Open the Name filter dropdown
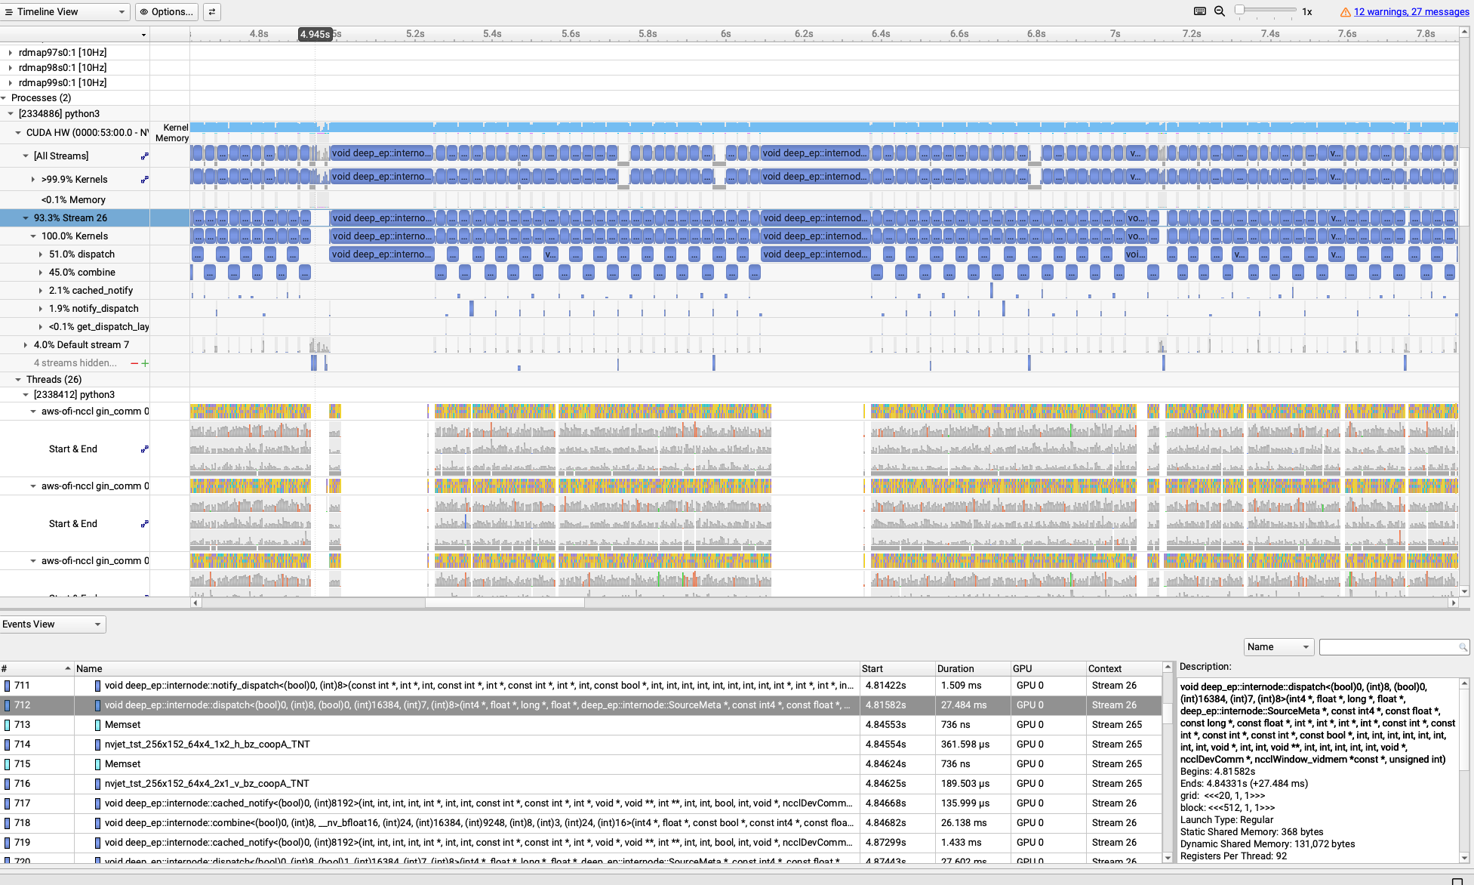 [x=1279, y=647]
